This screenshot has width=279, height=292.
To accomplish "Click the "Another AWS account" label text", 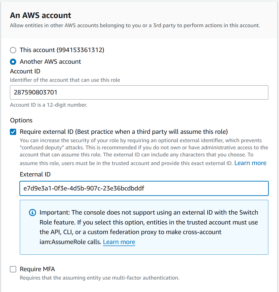I will click(x=50, y=62).
